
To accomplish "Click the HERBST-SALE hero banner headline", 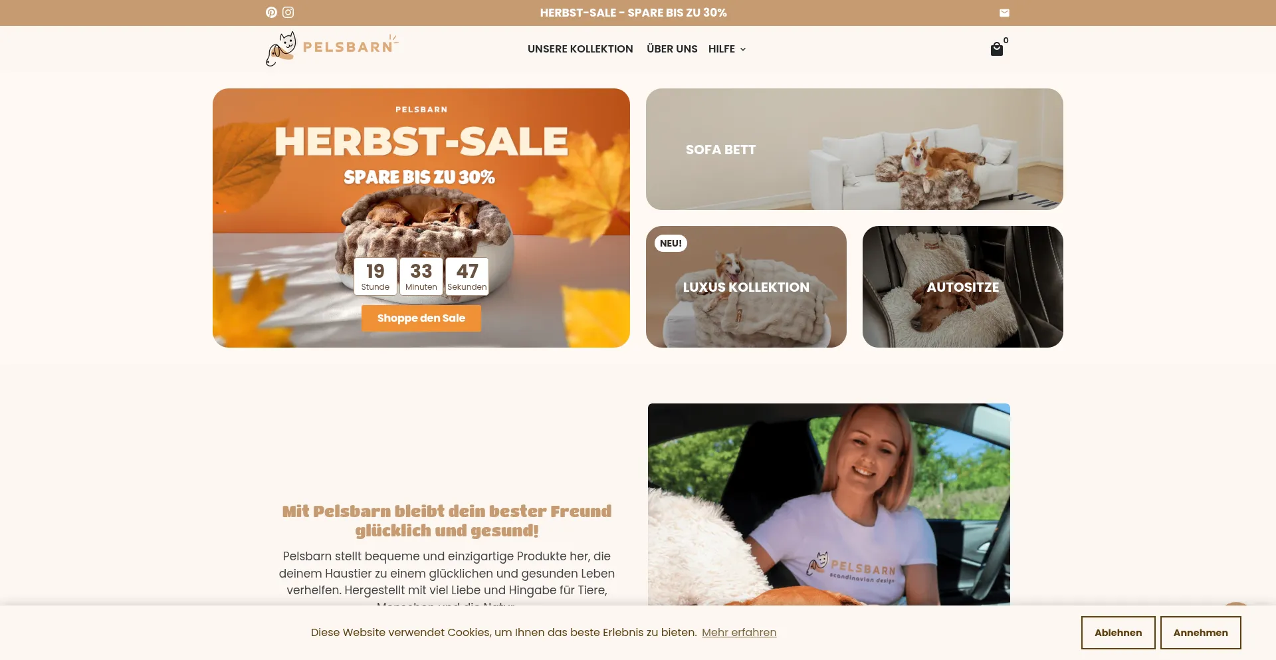I will [x=421, y=142].
